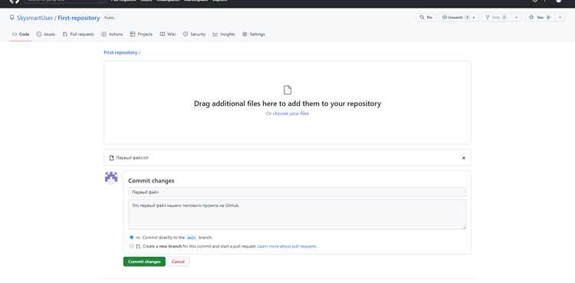The width and height of the screenshot is (575, 283).
Task: Select "Commit directly to the main branch"
Action: point(132,238)
